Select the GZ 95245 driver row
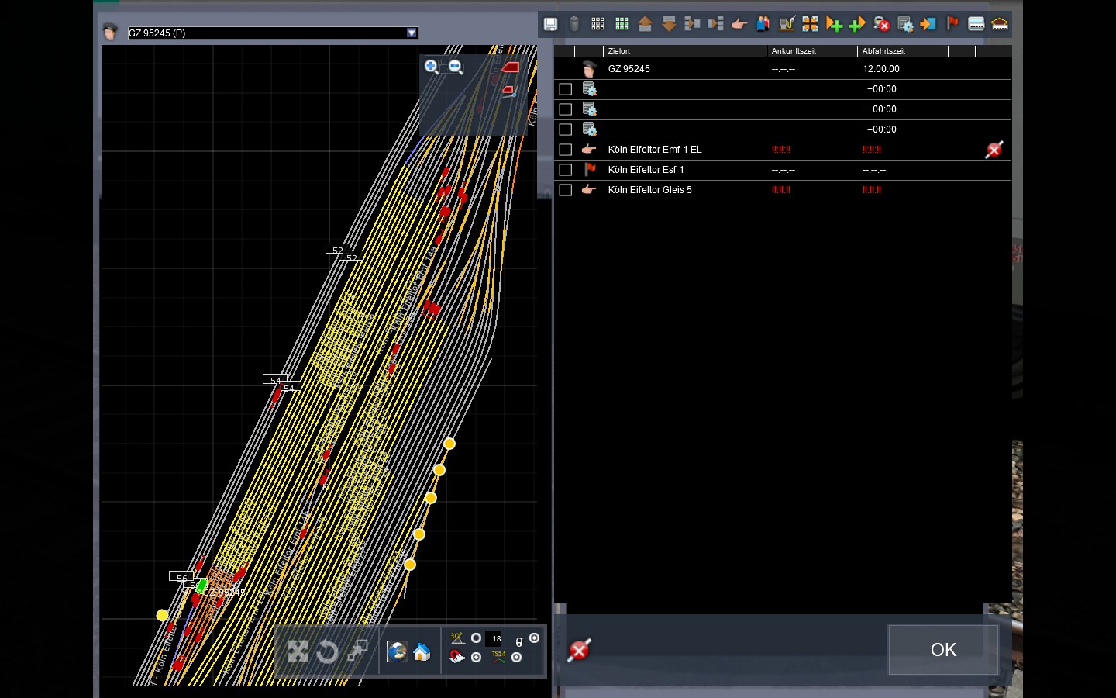Viewport: 1116px width, 698px height. (629, 69)
